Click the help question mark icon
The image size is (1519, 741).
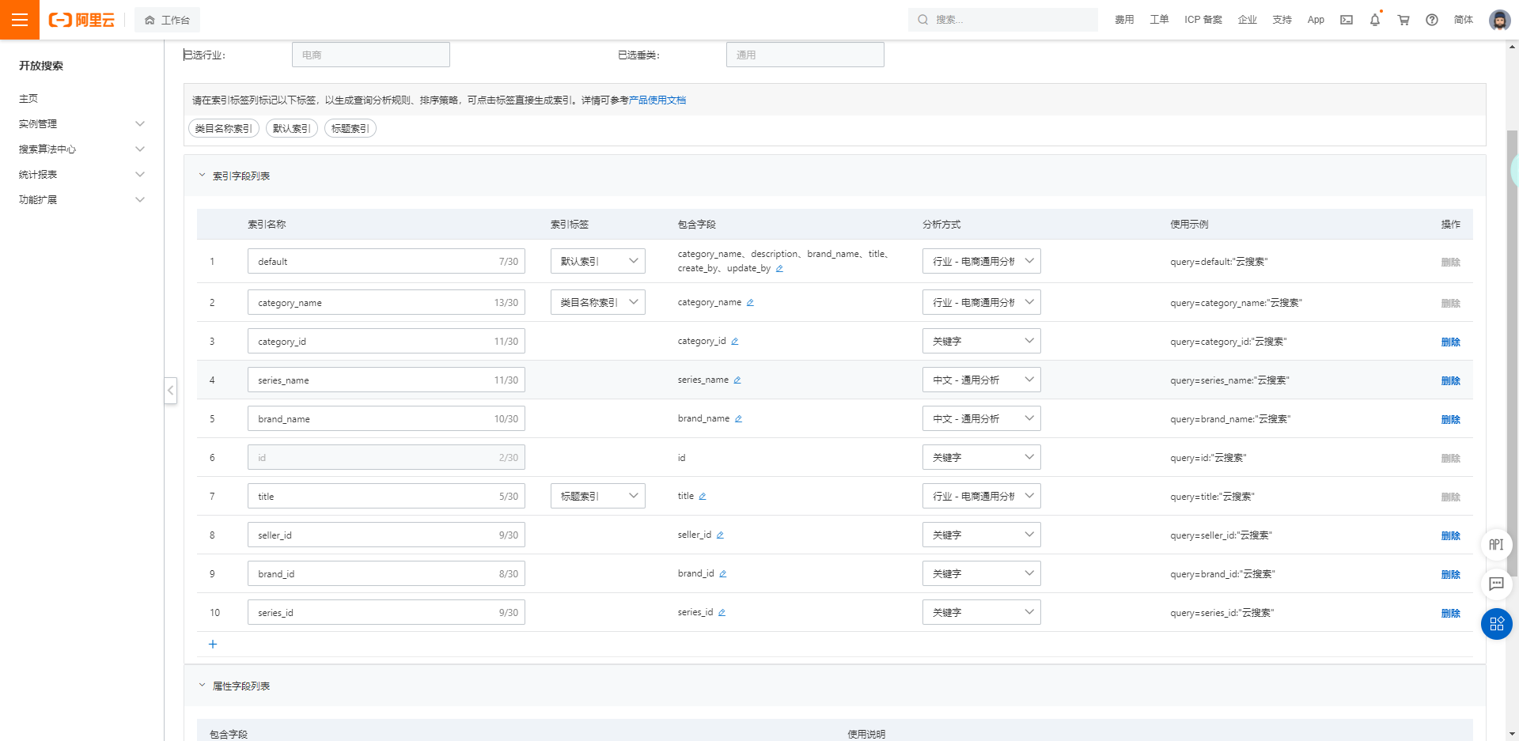[x=1432, y=20]
